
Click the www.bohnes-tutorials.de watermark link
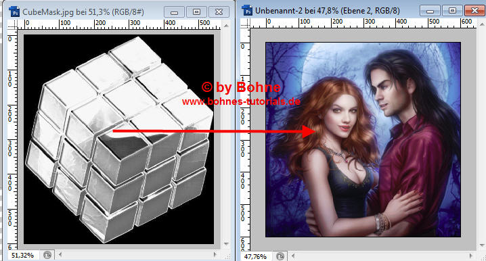coord(241,101)
